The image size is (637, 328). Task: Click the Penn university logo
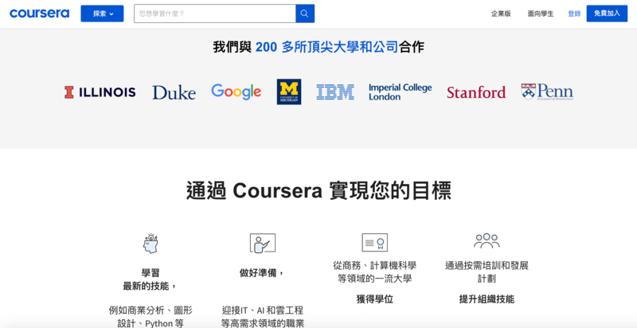(547, 92)
